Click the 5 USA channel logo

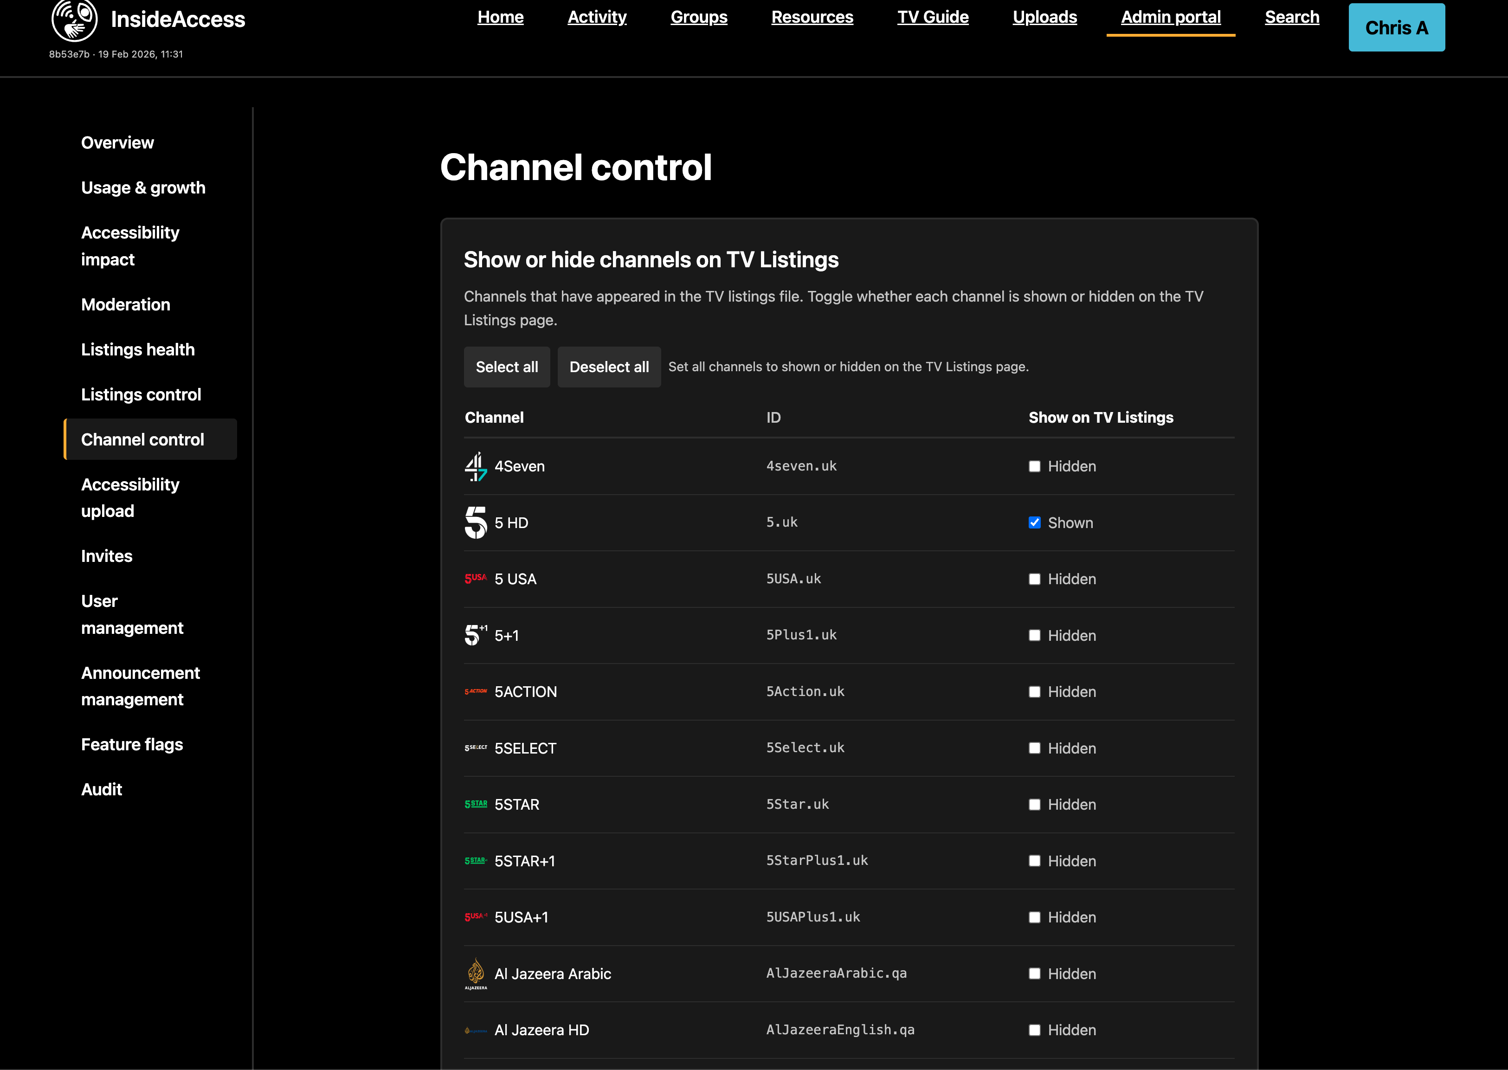click(476, 579)
